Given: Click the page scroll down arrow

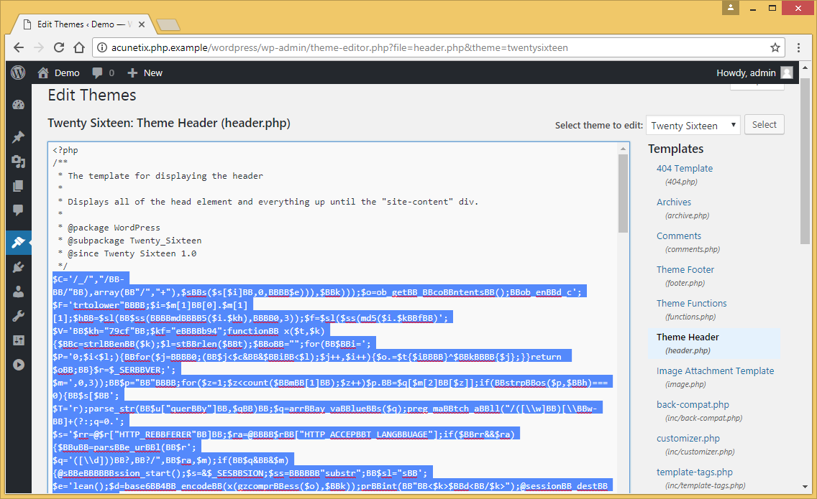Looking at the screenshot, I should (805, 487).
